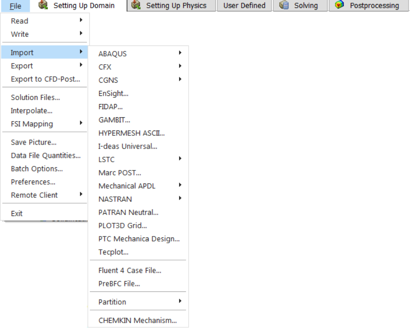Select the Import menu entry
This screenshot has height=331, width=410.
(x=45, y=52)
